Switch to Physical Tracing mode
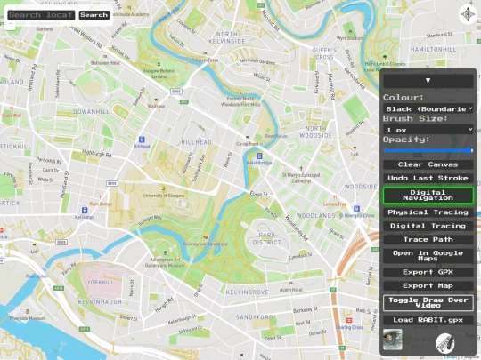Screen dimensions: 481x360 [x=428, y=212]
